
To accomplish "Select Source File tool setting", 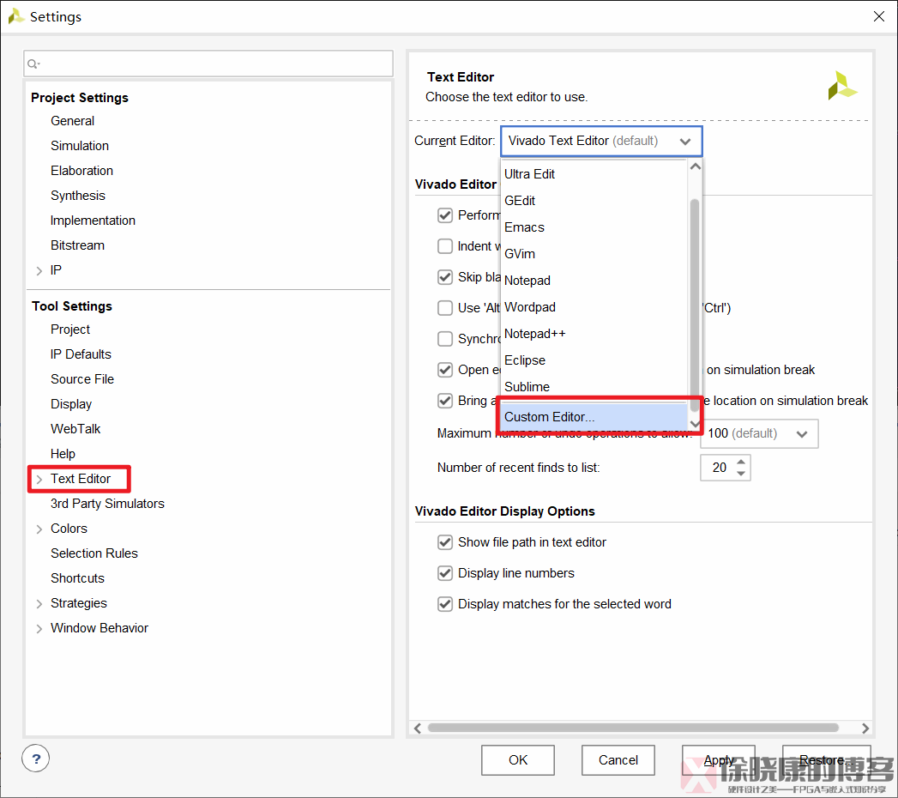I will pos(81,379).
